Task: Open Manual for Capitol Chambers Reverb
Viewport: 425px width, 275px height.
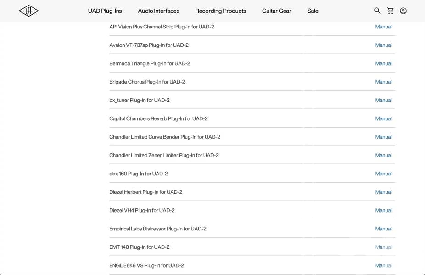Action: (x=383, y=118)
